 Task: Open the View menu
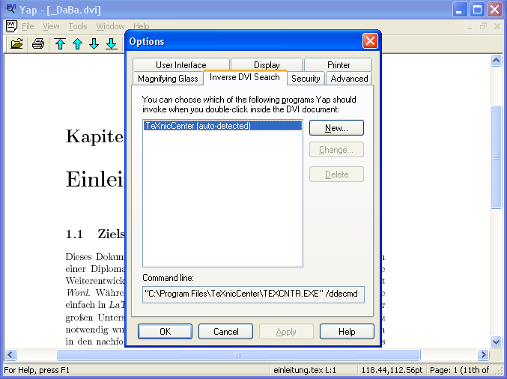tap(51, 26)
